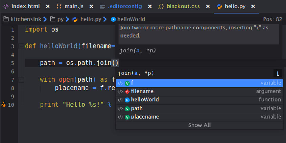Click the Python icon on hello.py tab
This screenshot has width=286, height=143.
pos(219,7)
